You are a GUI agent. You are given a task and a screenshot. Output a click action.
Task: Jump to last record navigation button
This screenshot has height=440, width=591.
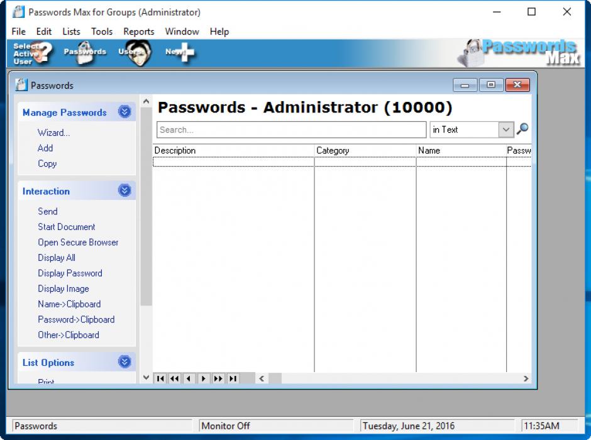[233, 378]
